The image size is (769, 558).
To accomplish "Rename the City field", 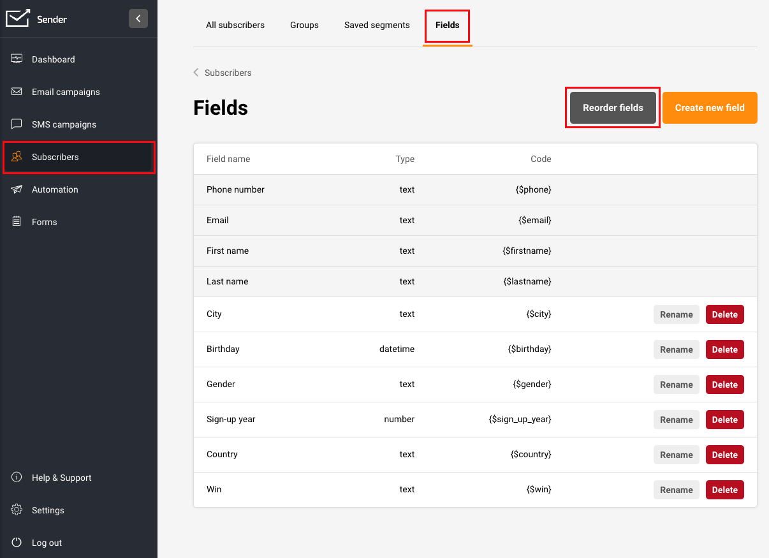I will pos(676,314).
